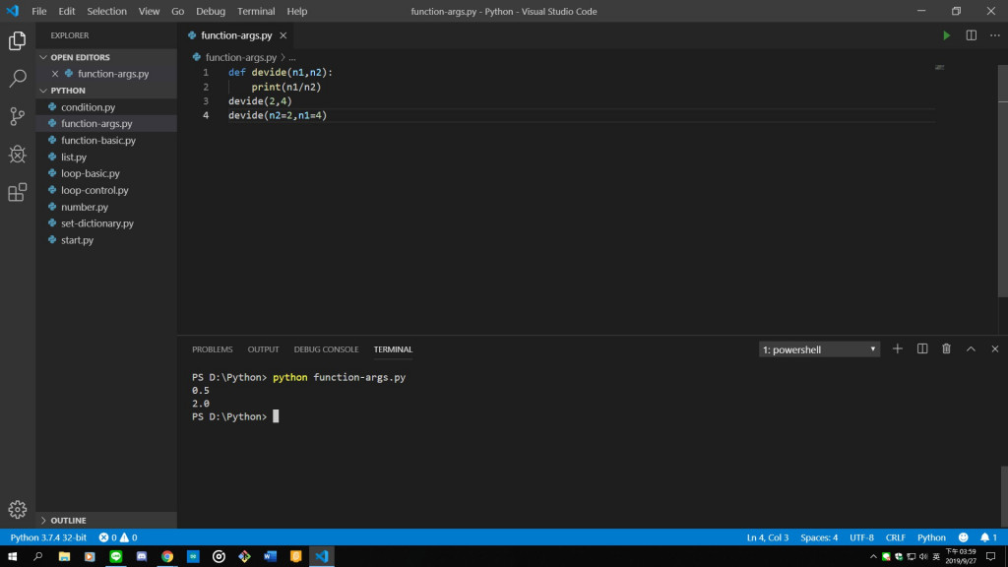1008x567 pixels.
Task: Close the terminal panel
Action: point(995,349)
